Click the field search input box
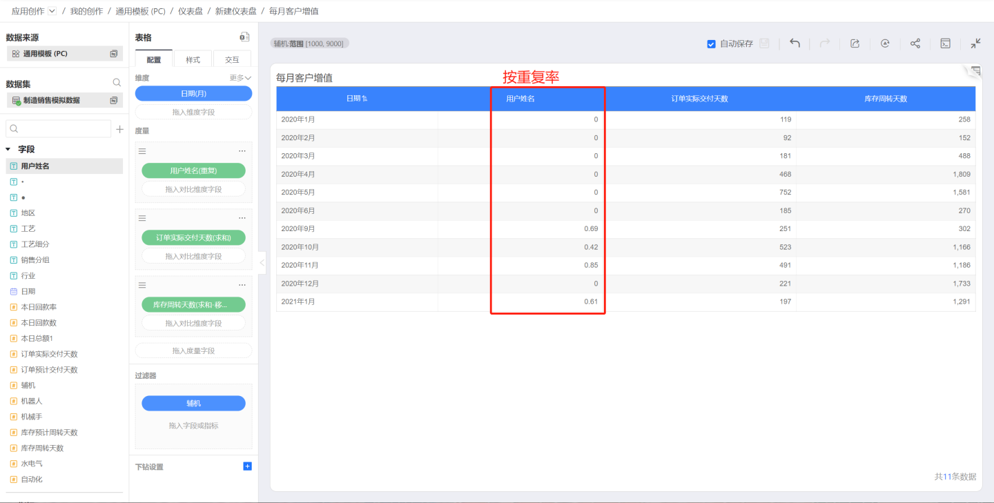Image resolution: width=994 pixels, height=503 pixels. pyautogui.click(x=59, y=129)
